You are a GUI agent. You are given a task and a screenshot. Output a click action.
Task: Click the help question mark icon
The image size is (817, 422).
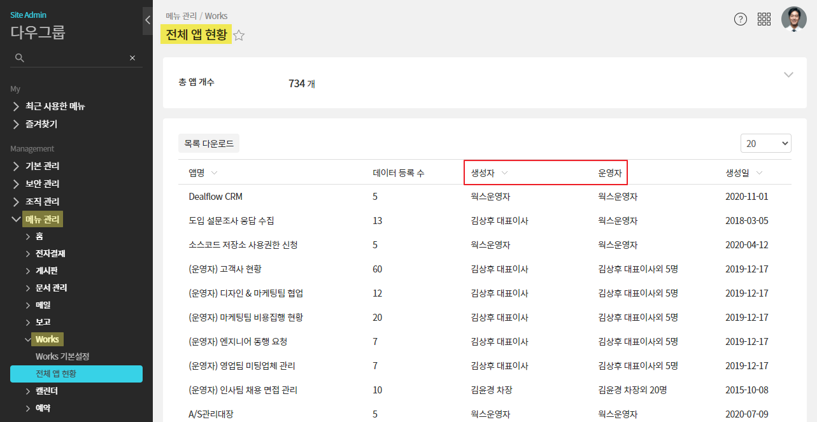(740, 19)
